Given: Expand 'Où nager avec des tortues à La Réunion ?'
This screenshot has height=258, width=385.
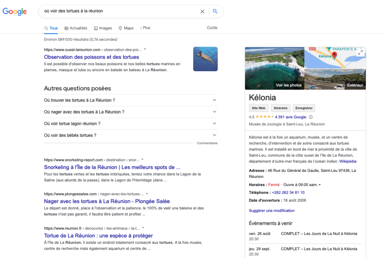Looking at the screenshot, I should tap(130, 112).
